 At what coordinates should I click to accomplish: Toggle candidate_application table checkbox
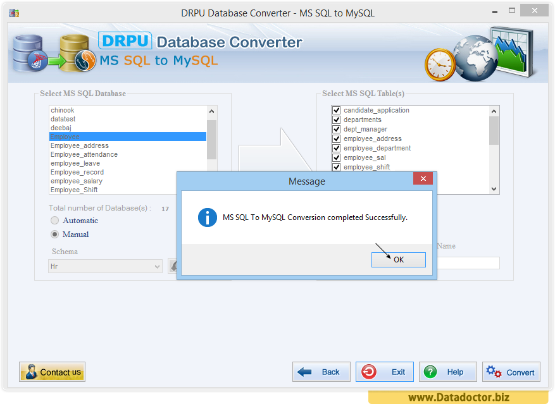[337, 111]
